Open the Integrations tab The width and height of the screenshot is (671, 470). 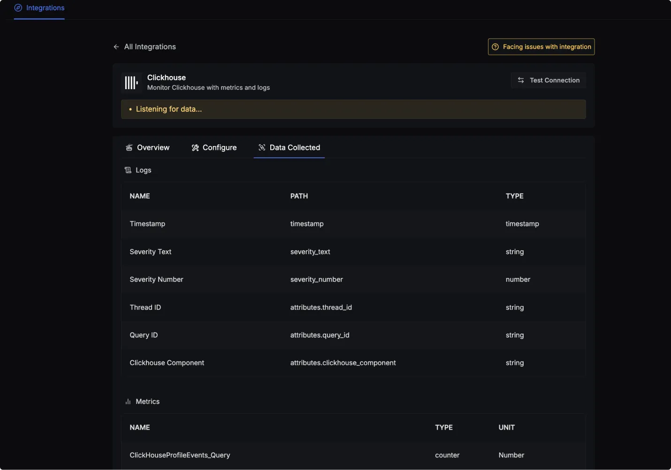[x=39, y=8]
